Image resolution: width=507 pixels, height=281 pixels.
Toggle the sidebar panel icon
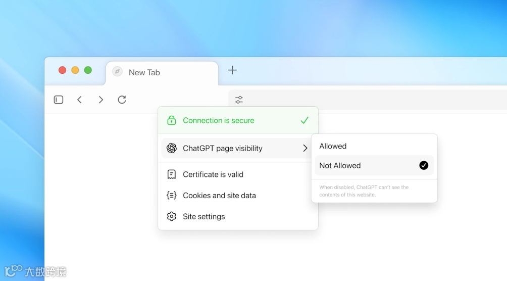coord(59,100)
